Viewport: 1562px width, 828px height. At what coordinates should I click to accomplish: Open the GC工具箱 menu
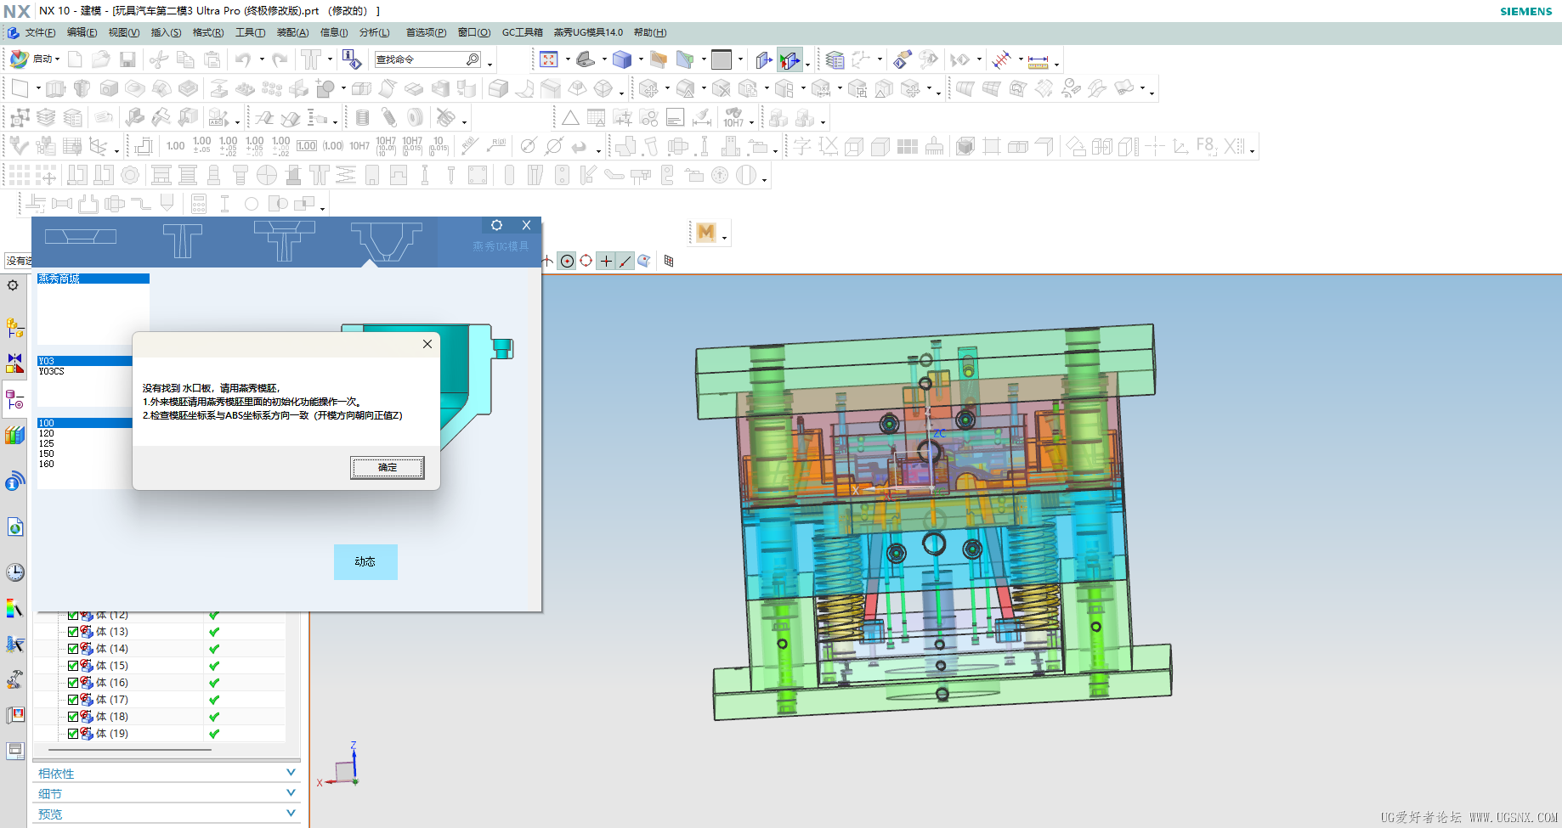click(522, 32)
